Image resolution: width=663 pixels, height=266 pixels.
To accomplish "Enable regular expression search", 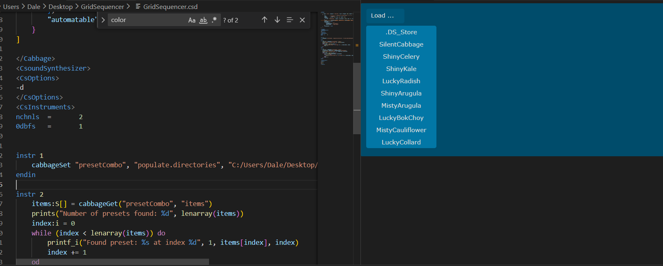I will [x=214, y=20].
